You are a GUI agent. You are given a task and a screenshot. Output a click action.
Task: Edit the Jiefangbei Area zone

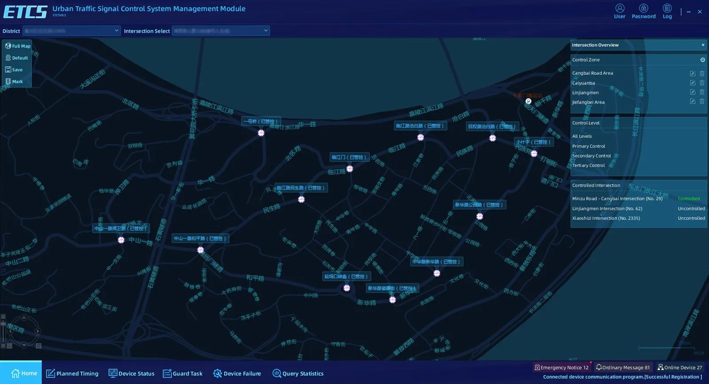coord(693,101)
